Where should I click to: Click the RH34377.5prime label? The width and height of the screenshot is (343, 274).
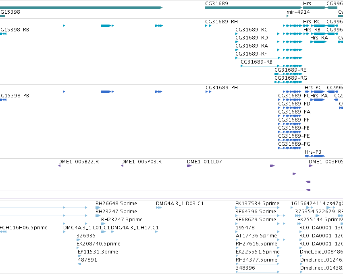(256, 260)
